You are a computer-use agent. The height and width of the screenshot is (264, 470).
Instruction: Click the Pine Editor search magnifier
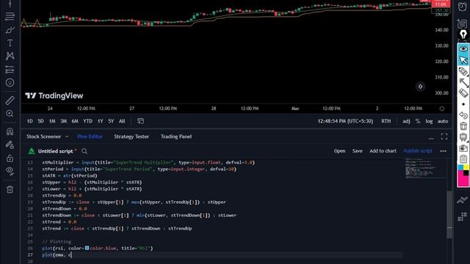click(84, 151)
